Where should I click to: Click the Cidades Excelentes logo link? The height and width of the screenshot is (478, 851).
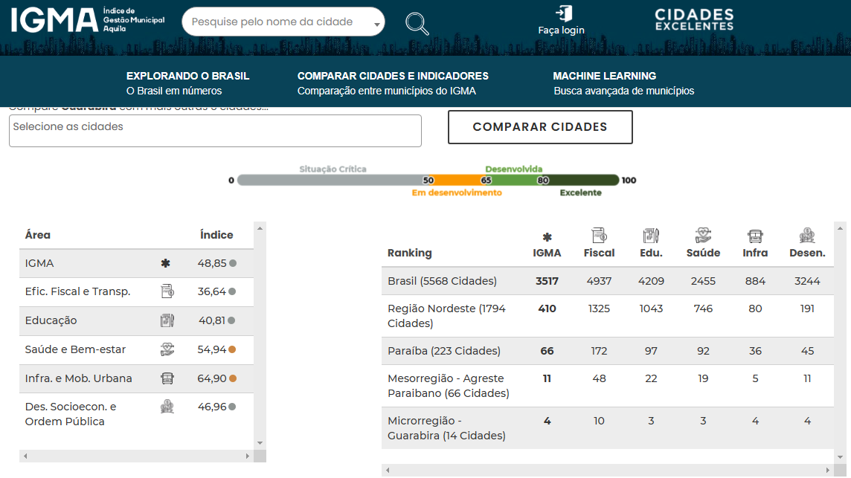click(694, 19)
